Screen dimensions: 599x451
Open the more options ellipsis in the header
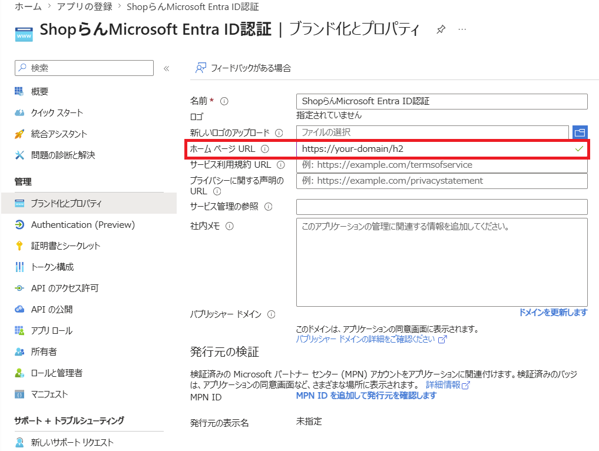click(462, 29)
